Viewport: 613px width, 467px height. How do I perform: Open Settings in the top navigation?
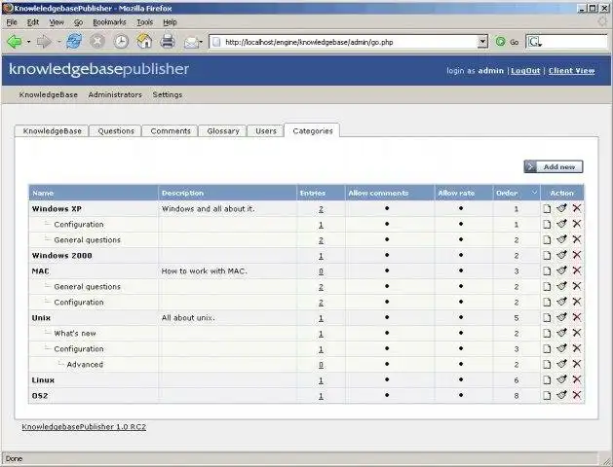pyautogui.click(x=168, y=94)
